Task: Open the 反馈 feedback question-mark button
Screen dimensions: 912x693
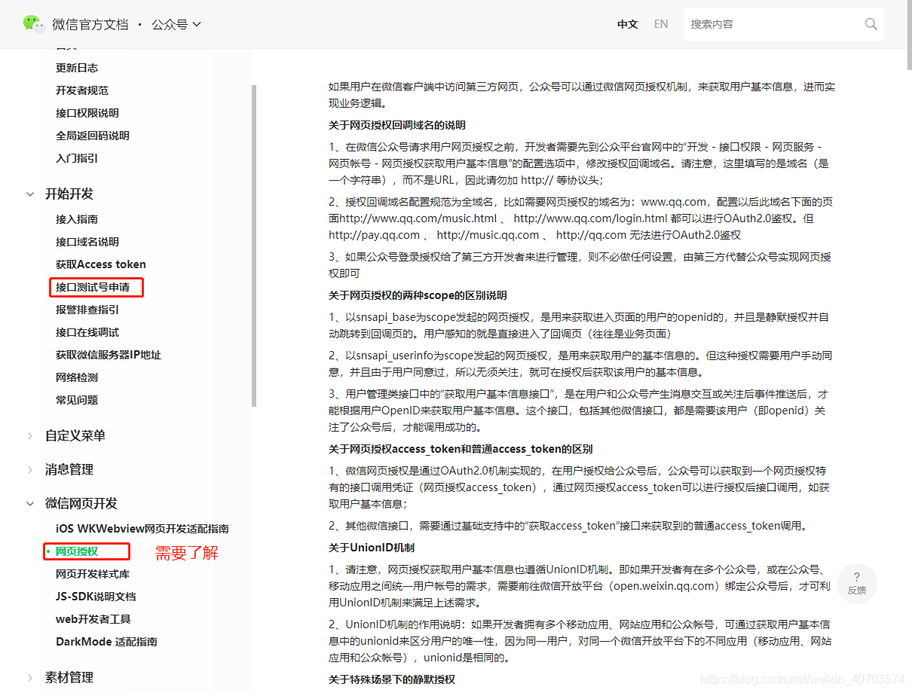Action: pyautogui.click(x=857, y=583)
